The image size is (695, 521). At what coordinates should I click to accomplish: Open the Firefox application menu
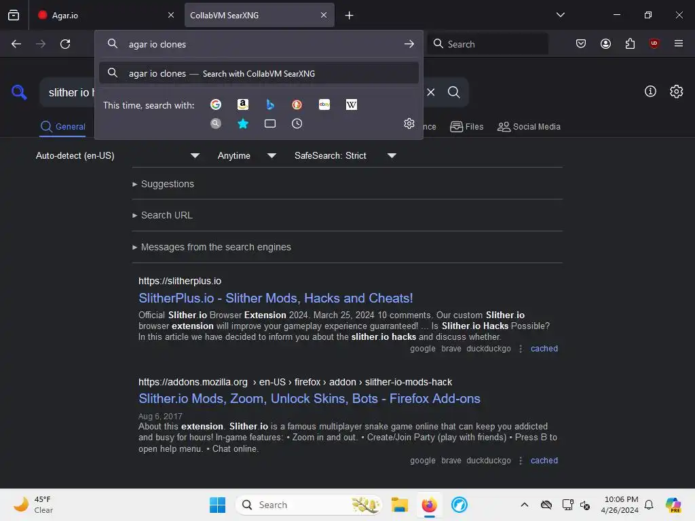pos(678,43)
